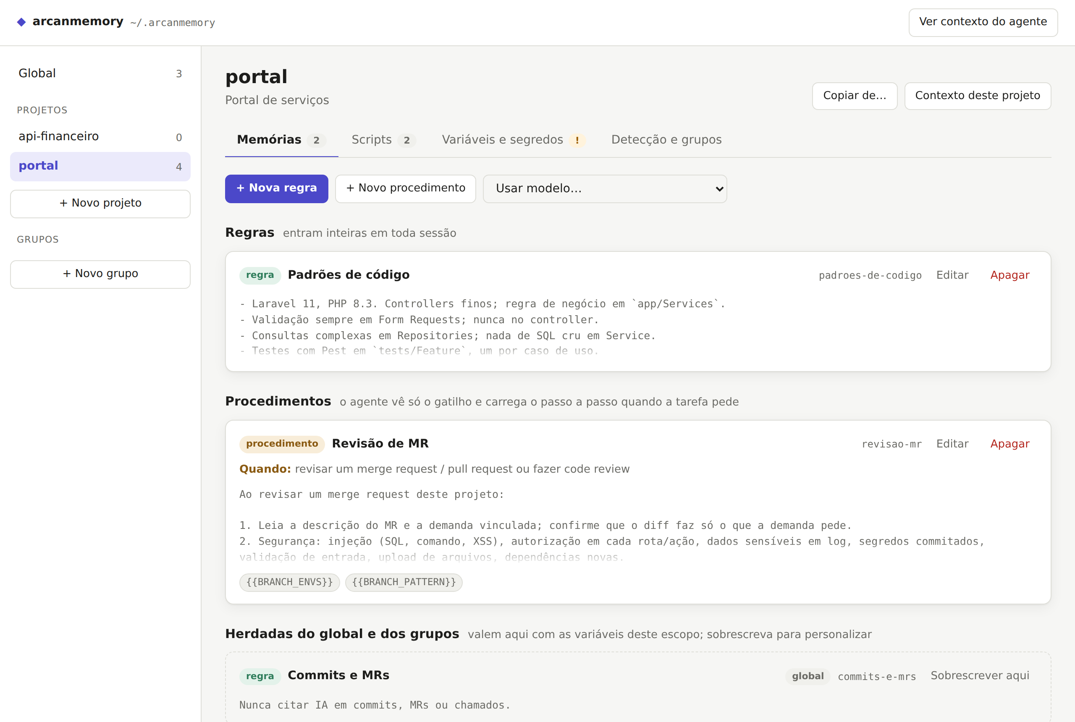Switch to the Scripts tab
The image size is (1075, 722).
pos(383,140)
